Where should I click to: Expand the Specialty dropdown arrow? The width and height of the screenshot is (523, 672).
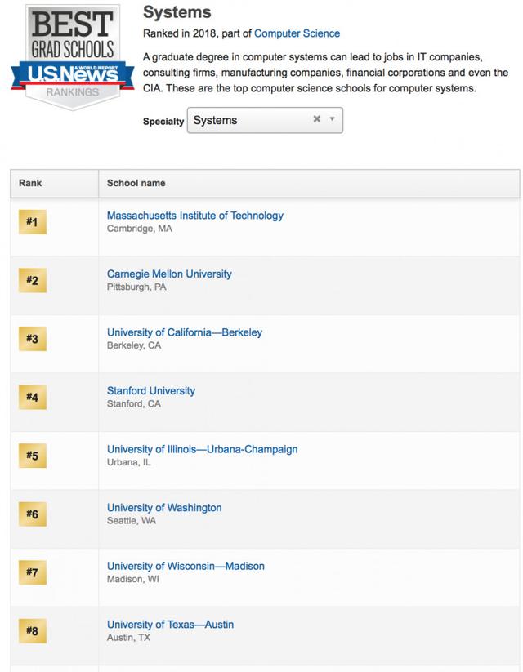pyautogui.click(x=332, y=119)
